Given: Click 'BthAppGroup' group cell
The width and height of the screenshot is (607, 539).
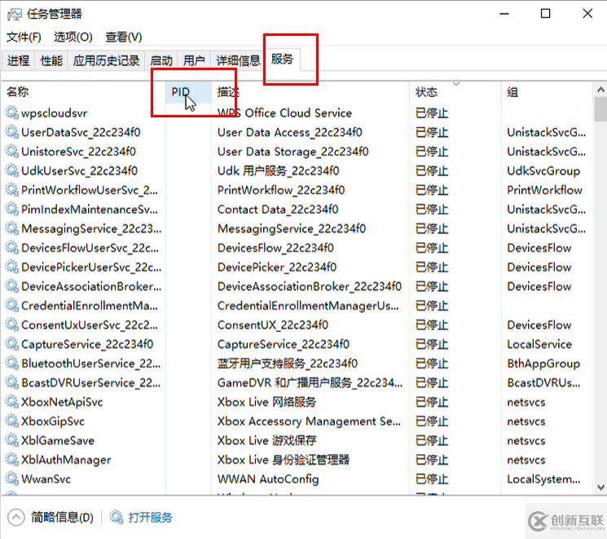Looking at the screenshot, I should pyautogui.click(x=543, y=364).
